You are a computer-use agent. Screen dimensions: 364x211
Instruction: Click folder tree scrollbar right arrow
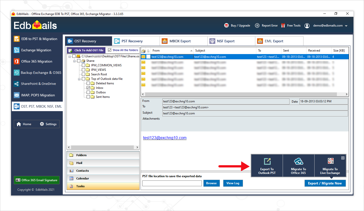pyautogui.click(x=137, y=147)
